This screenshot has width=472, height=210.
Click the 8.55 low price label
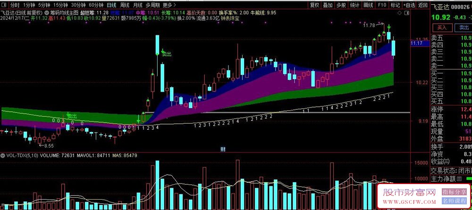click(49, 146)
